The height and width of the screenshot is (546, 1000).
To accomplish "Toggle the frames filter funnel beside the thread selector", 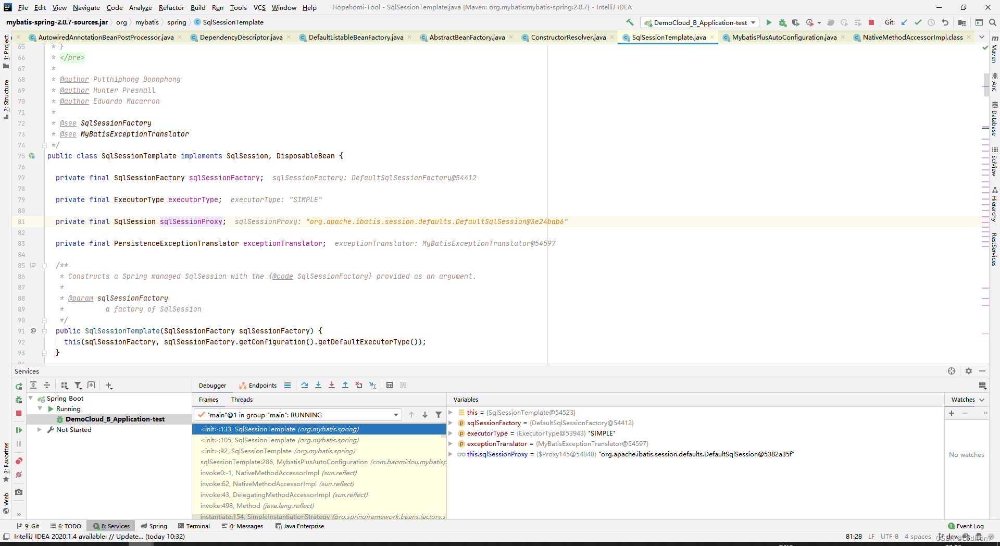I will click(x=439, y=415).
